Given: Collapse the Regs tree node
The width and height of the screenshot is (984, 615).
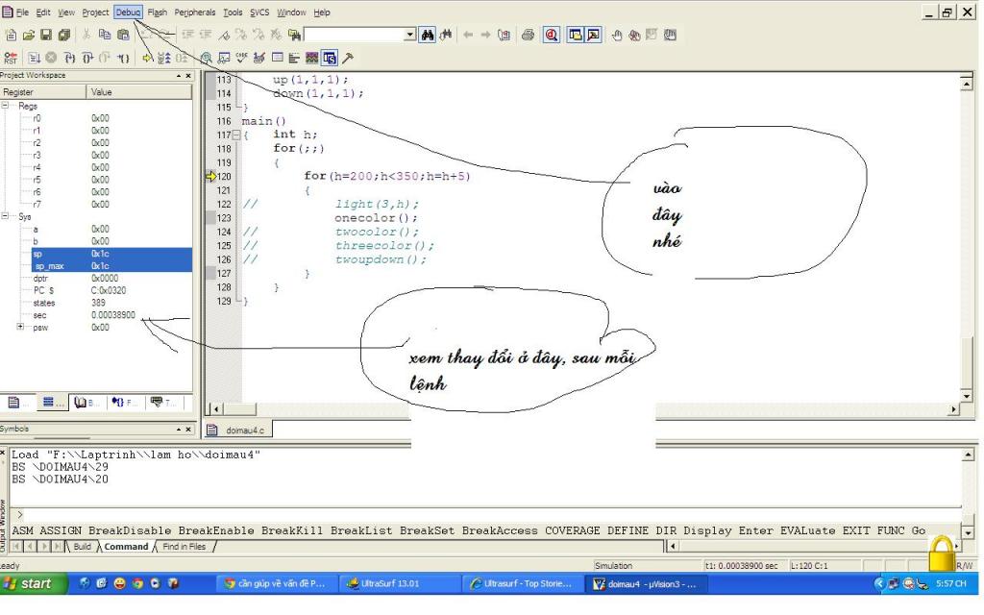Looking at the screenshot, I should (x=6, y=106).
